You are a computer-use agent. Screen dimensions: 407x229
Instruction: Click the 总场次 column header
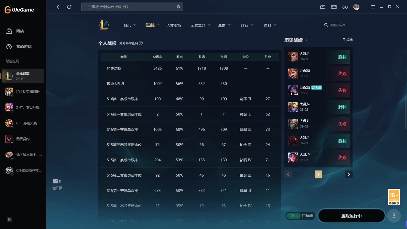pos(157,57)
